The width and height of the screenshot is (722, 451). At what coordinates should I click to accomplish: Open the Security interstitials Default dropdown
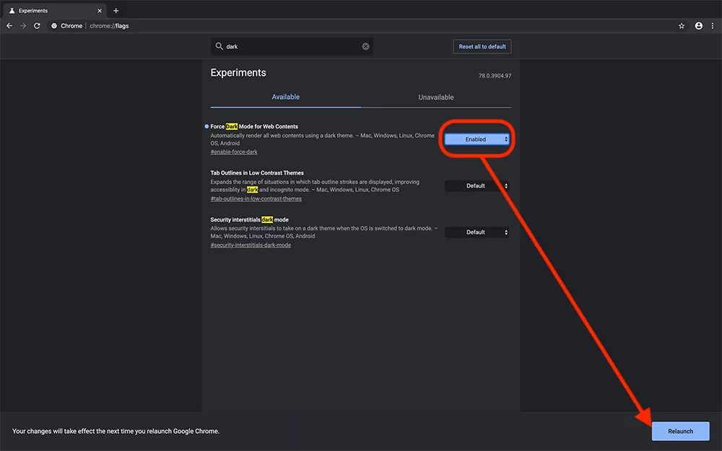(477, 232)
